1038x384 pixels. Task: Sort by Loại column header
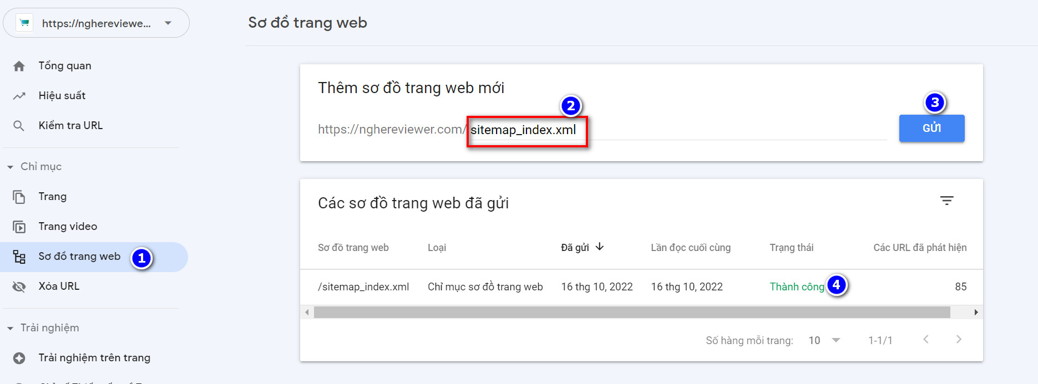(x=437, y=248)
